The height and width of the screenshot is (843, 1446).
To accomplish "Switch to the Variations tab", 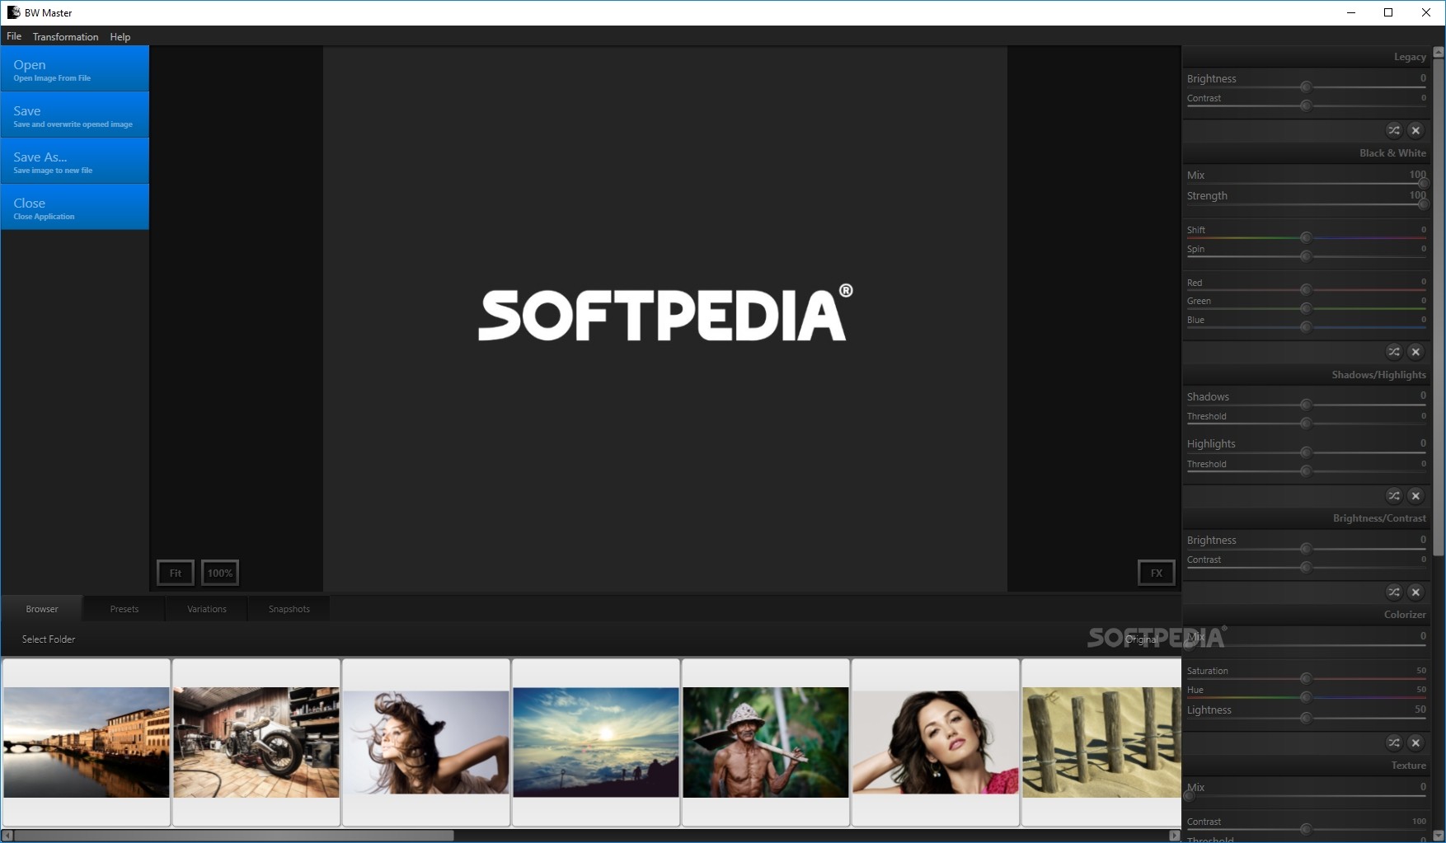I will tap(207, 609).
